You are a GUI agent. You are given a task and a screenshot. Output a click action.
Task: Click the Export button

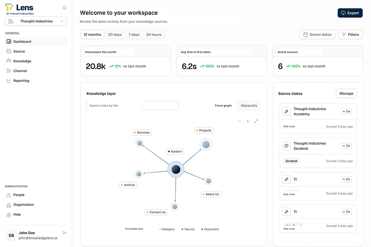(x=350, y=13)
